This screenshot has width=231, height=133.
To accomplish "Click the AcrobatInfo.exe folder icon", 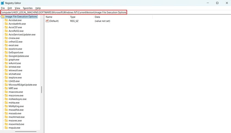I will 6,24.
